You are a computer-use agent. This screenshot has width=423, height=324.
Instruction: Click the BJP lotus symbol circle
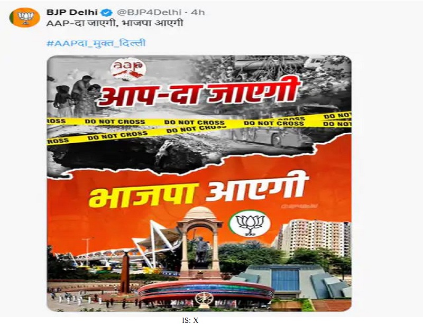(249, 223)
